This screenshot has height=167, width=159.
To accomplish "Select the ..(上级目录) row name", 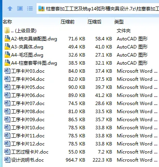I will 24,31.
